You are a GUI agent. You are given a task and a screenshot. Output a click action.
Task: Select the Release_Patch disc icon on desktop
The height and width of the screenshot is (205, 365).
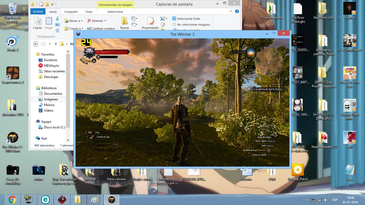click(298, 172)
